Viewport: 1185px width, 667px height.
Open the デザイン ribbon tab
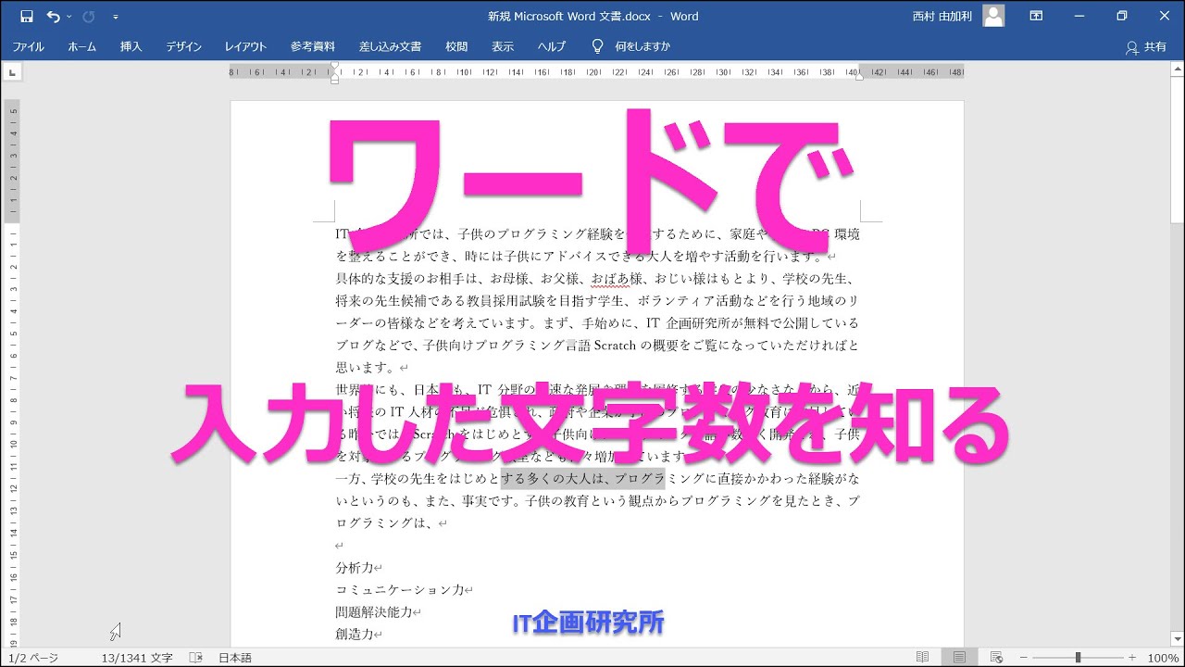coord(184,46)
